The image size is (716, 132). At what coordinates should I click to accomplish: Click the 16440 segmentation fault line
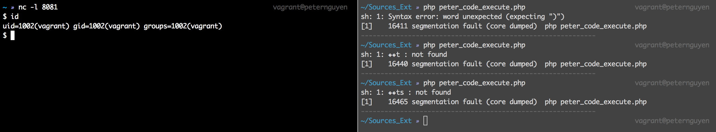(504, 64)
